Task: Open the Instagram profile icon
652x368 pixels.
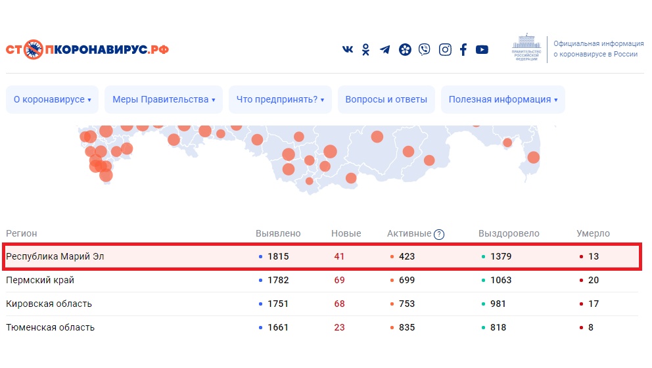Action: coord(445,49)
